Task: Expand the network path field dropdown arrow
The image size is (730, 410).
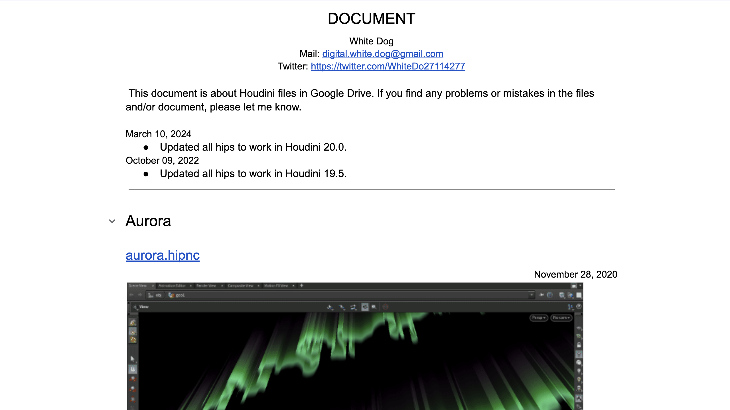Action: tap(531, 295)
